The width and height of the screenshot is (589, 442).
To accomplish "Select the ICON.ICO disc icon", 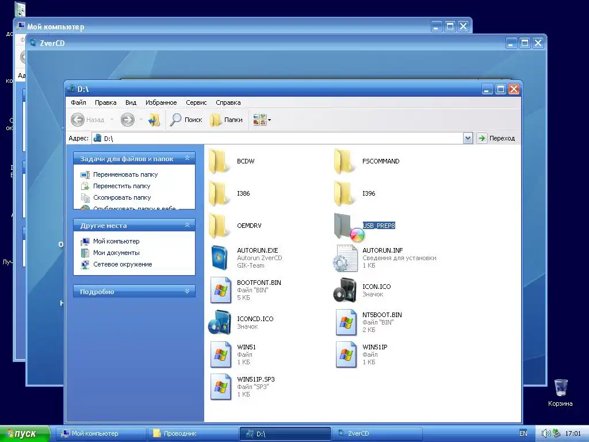I will coord(345,290).
